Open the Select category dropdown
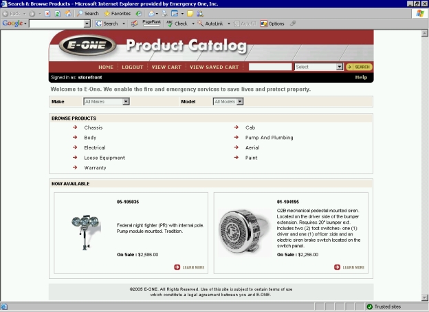The height and width of the screenshot is (312, 429). (319, 67)
